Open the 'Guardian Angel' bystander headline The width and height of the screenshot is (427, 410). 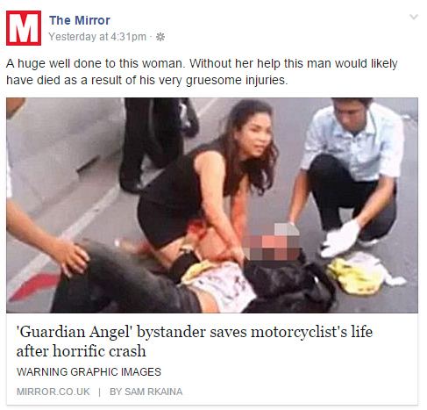[x=195, y=332]
